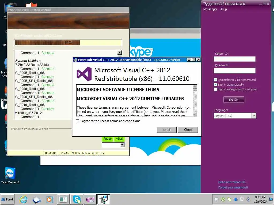
Task: Open the clock showing 9:23 PM
Action: click(x=260, y=197)
